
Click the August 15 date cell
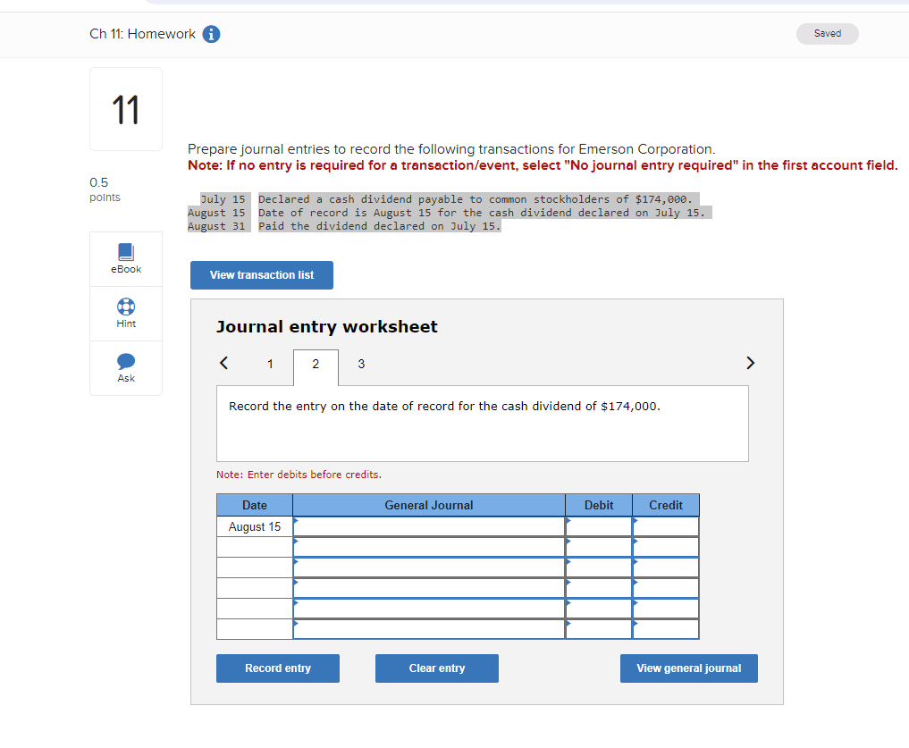coord(254,527)
